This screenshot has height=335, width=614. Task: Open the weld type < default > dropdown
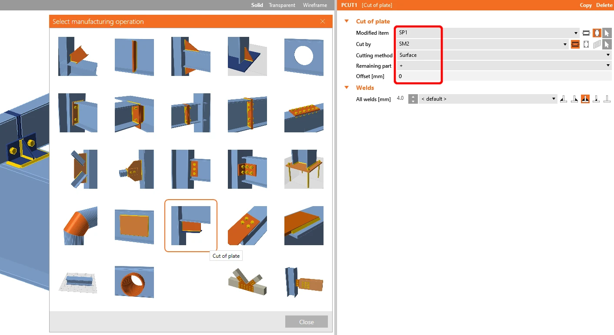point(488,99)
